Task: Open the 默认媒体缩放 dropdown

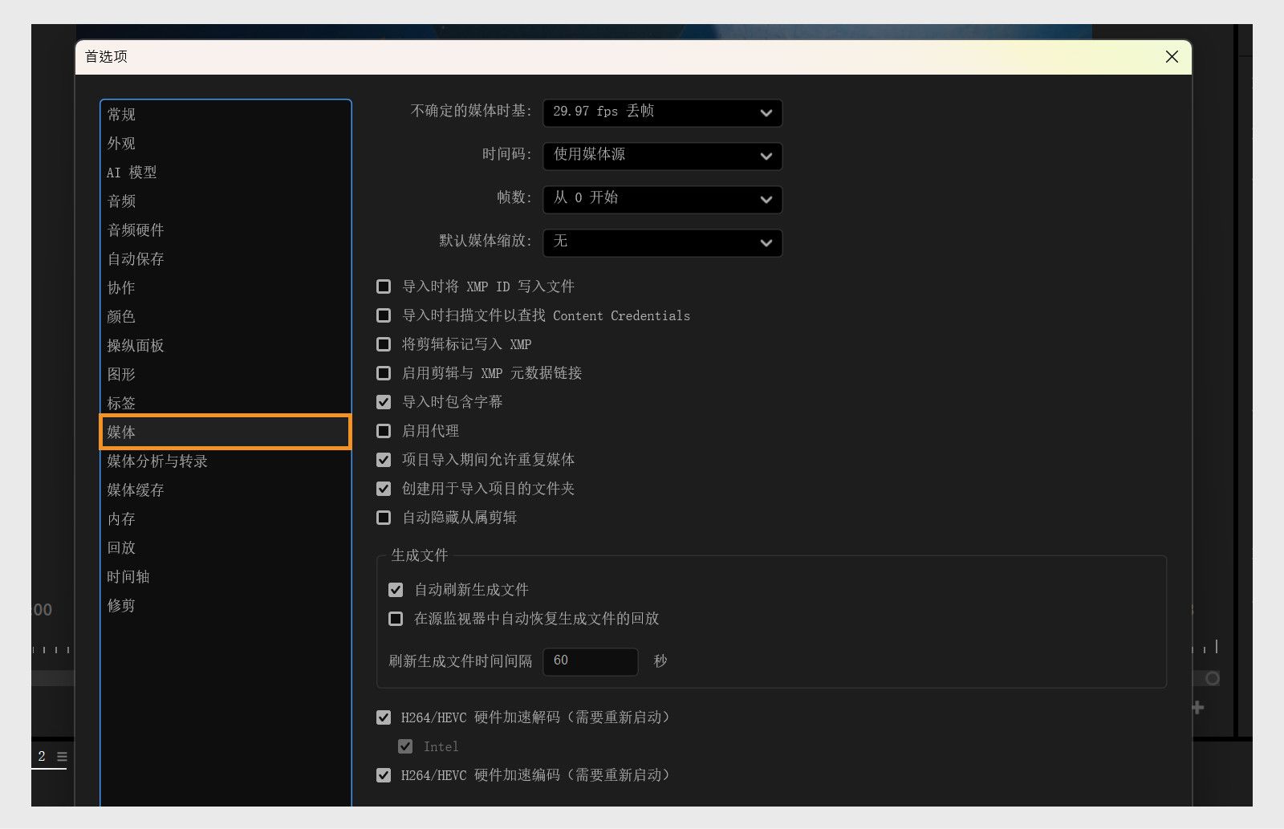Action: coord(661,243)
